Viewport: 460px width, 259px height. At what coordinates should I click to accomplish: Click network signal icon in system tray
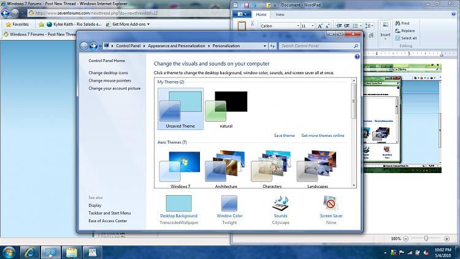pyautogui.click(x=410, y=252)
